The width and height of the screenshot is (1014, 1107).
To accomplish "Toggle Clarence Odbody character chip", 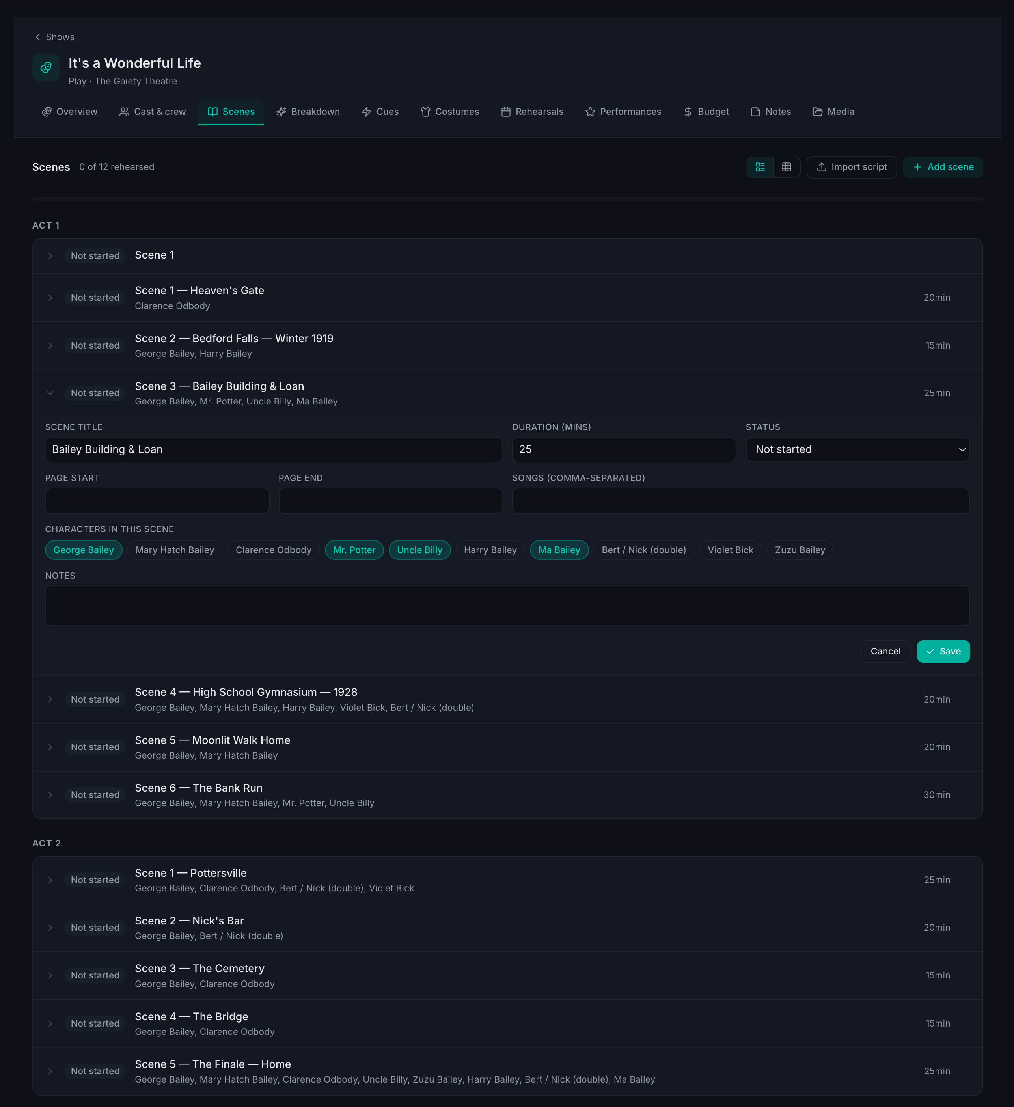I will tap(273, 550).
